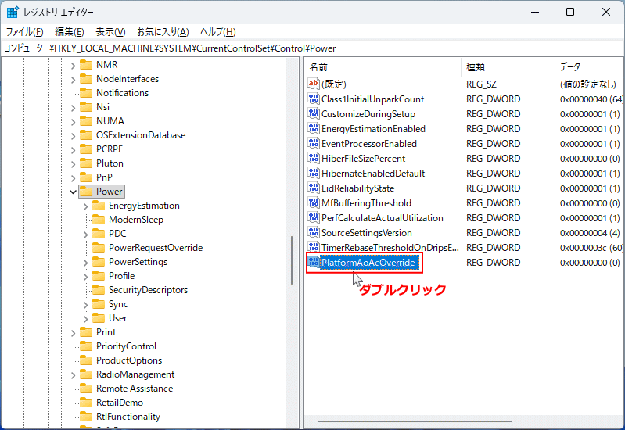Screen dimensions: 625x430
Task: Click the DWORD icon beside PlatformAoAcOverride
Action: point(314,262)
